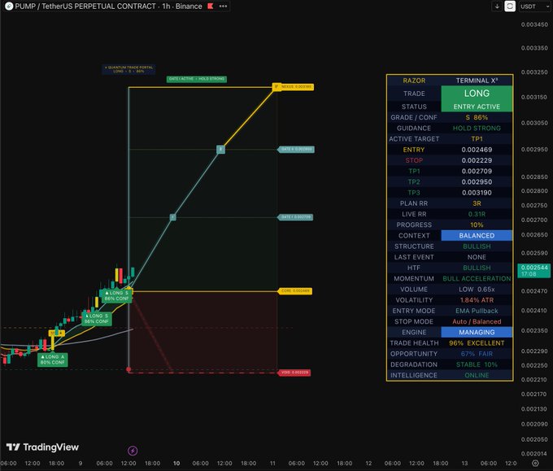Click the ENTRY value 0.002469

pos(477,150)
